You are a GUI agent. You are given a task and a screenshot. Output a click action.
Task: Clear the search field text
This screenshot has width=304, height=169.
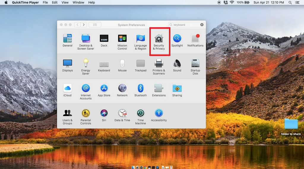tap(202, 25)
